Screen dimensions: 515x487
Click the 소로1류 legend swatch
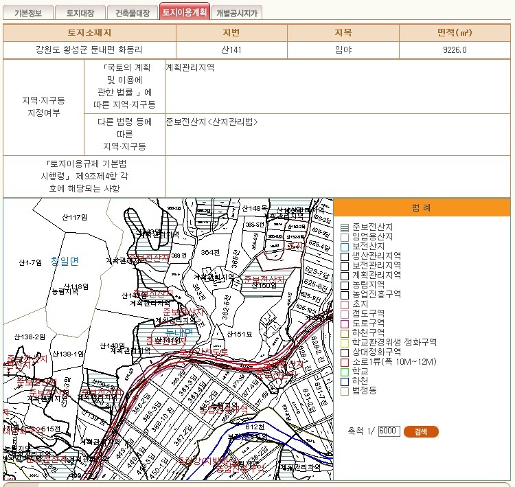pos(345,363)
